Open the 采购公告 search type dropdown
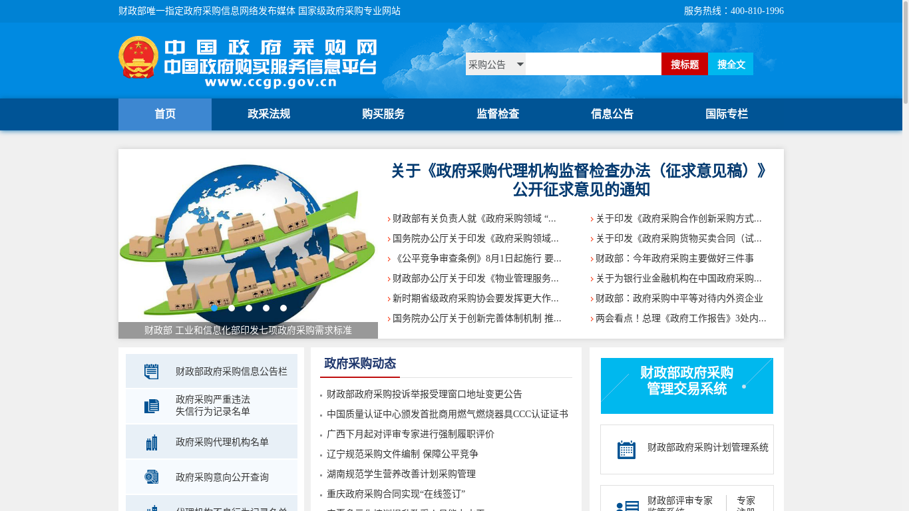 (496, 64)
